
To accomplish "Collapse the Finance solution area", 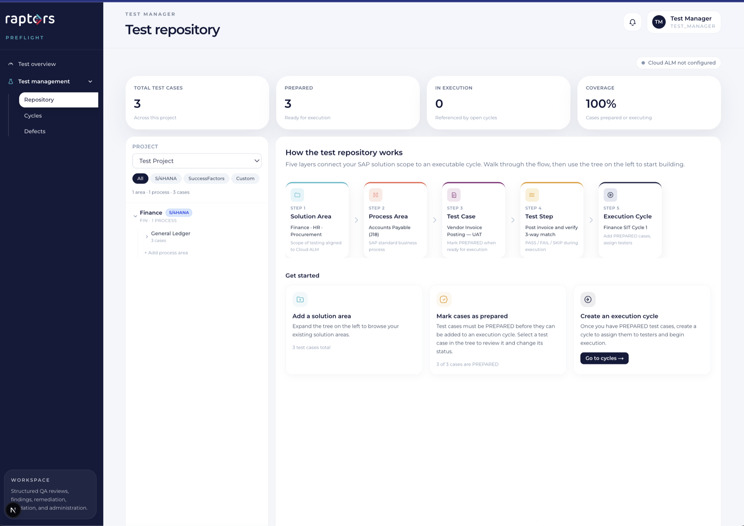I will pyautogui.click(x=135, y=215).
